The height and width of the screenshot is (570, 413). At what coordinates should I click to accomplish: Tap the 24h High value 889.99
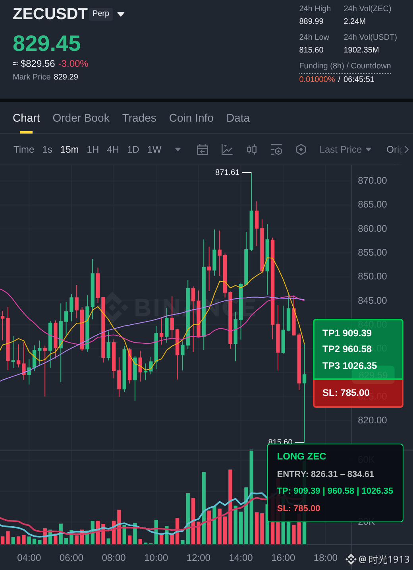[x=311, y=21]
